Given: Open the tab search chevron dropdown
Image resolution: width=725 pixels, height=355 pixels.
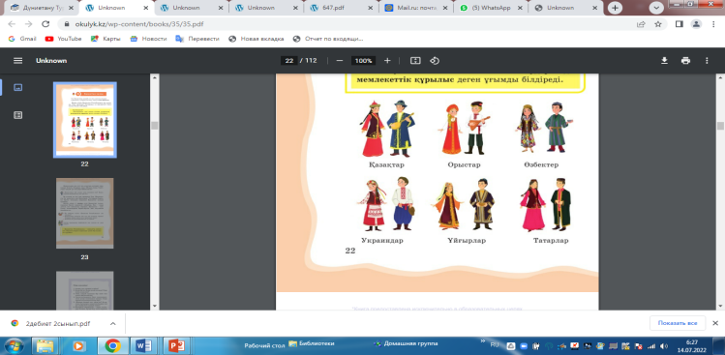Looking at the screenshot, I should click(656, 8).
